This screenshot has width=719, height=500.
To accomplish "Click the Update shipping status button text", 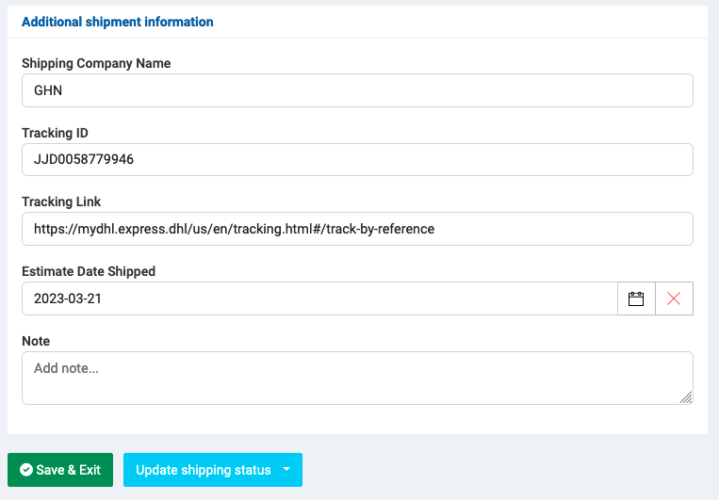I will tap(203, 470).
